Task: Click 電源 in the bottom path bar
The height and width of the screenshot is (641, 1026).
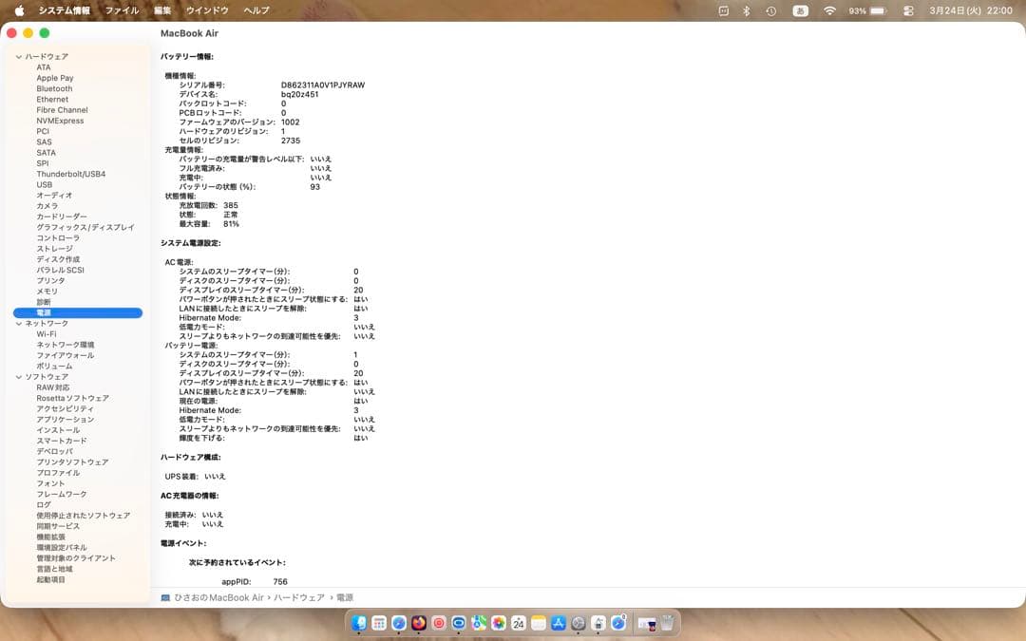Action: tap(345, 598)
